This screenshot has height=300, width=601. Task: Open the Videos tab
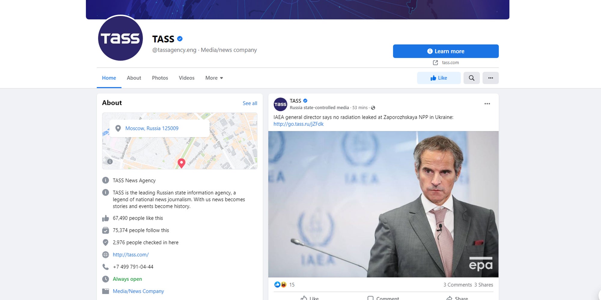[x=186, y=78]
